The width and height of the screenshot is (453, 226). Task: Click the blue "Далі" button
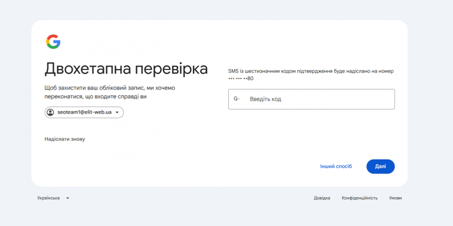380,167
